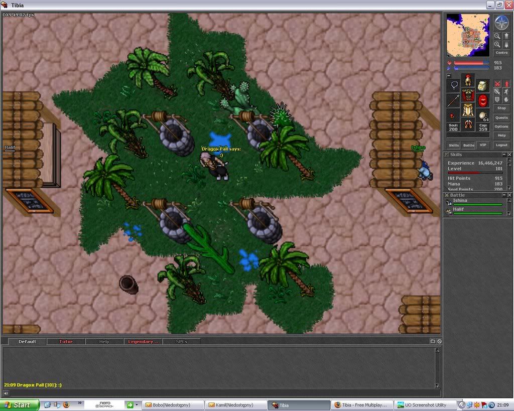Select the Tibia taskbar window

[x=299, y=405]
